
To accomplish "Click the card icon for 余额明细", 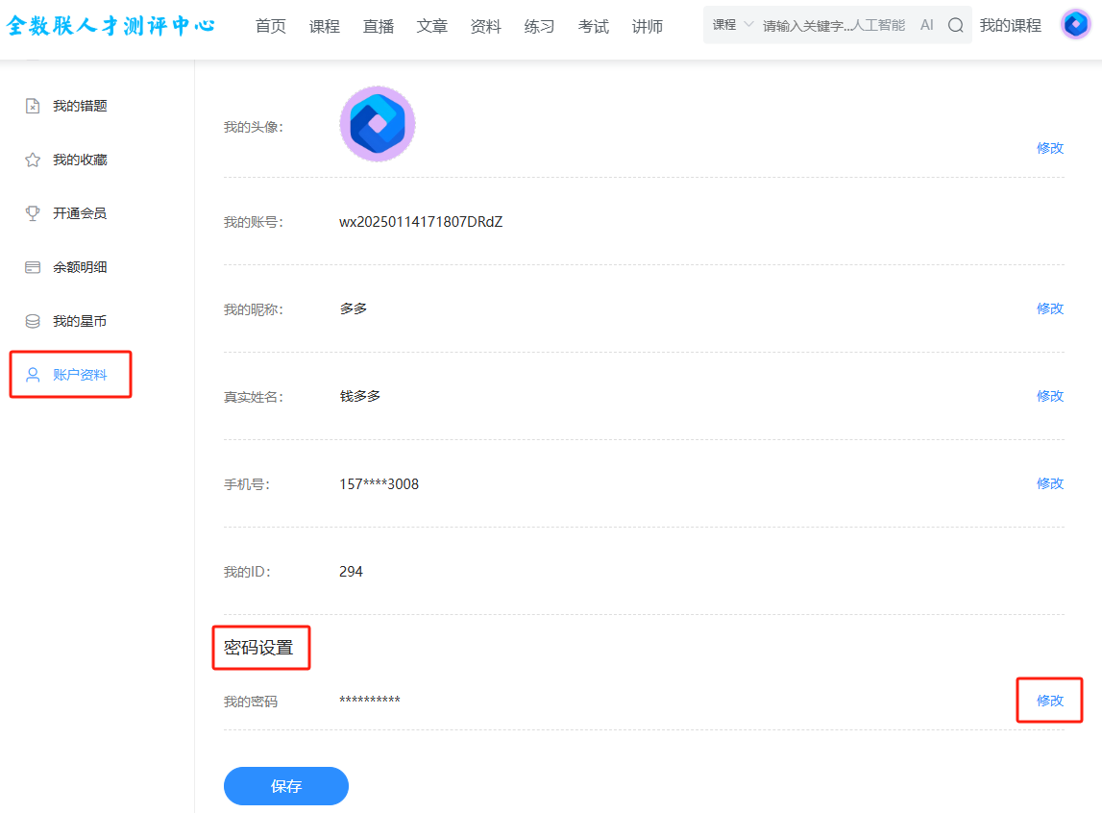I will tap(33, 267).
